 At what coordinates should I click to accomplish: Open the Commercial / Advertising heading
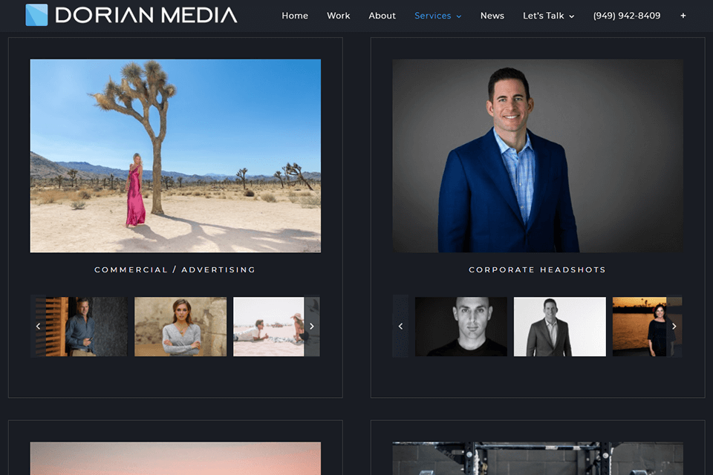click(x=175, y=269)
